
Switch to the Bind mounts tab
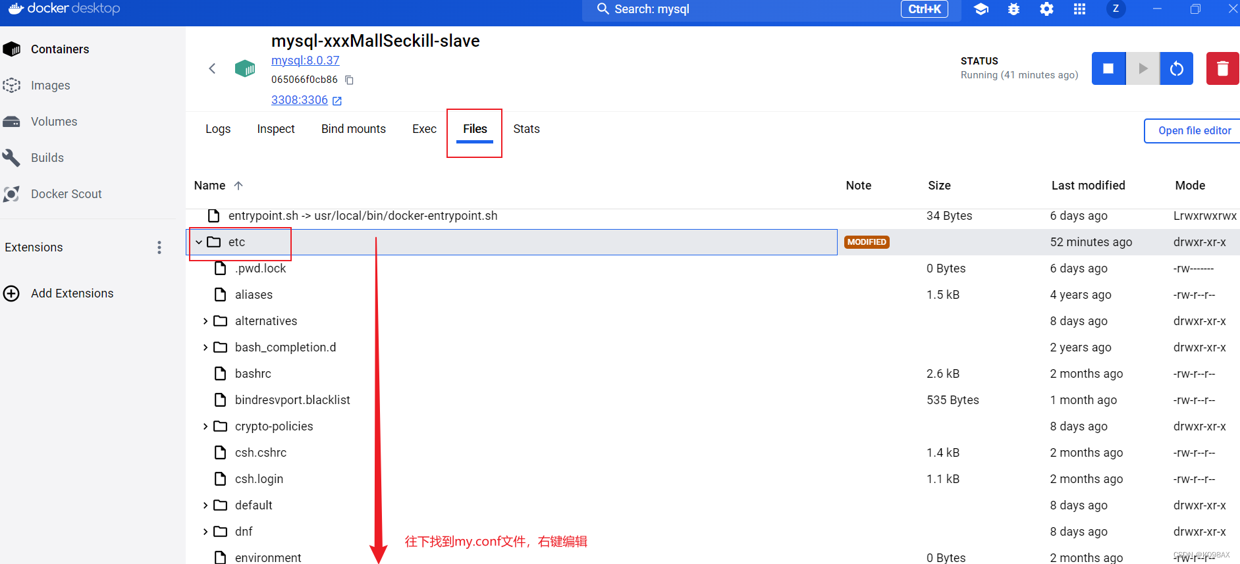coord(354,129)
